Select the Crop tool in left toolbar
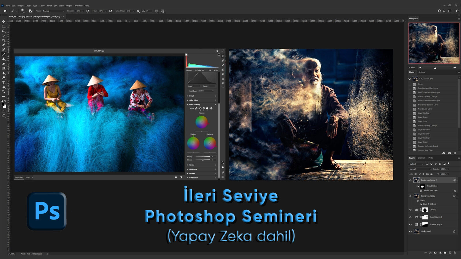 4,40
